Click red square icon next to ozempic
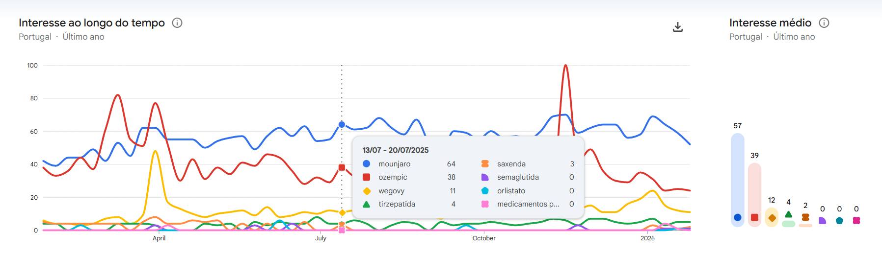 tap(366, 177)
